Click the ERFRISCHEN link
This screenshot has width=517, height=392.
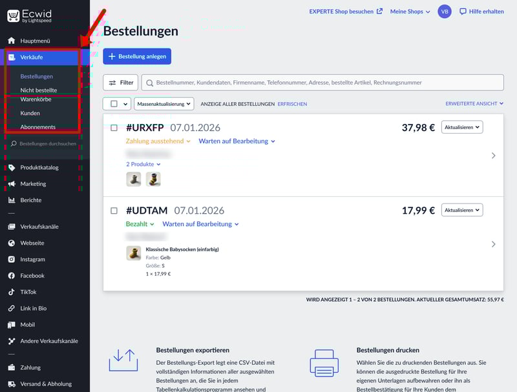coord(292,104)
